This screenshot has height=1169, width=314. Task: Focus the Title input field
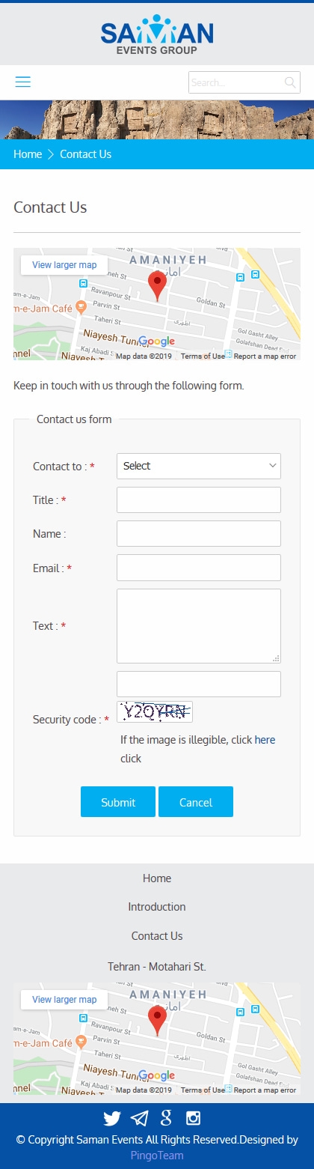pos(199,500)
